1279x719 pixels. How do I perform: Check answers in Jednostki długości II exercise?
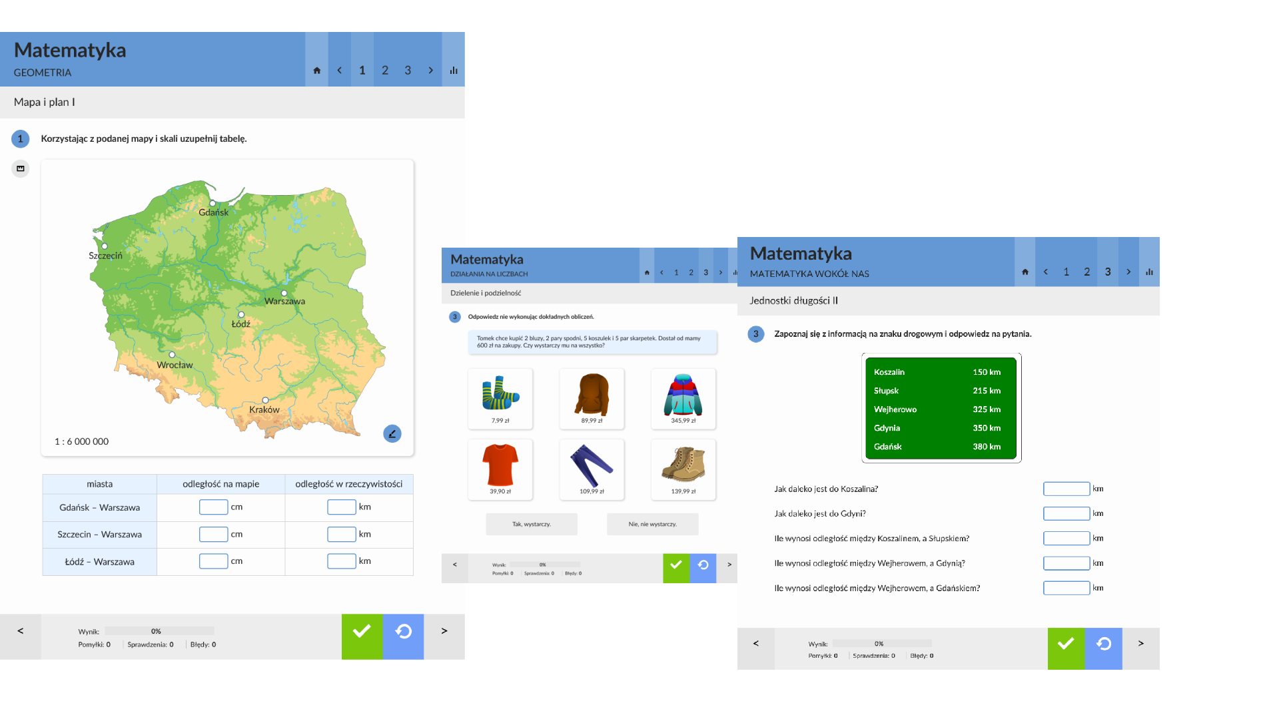pyautogui.click(x=1066, y=643)
